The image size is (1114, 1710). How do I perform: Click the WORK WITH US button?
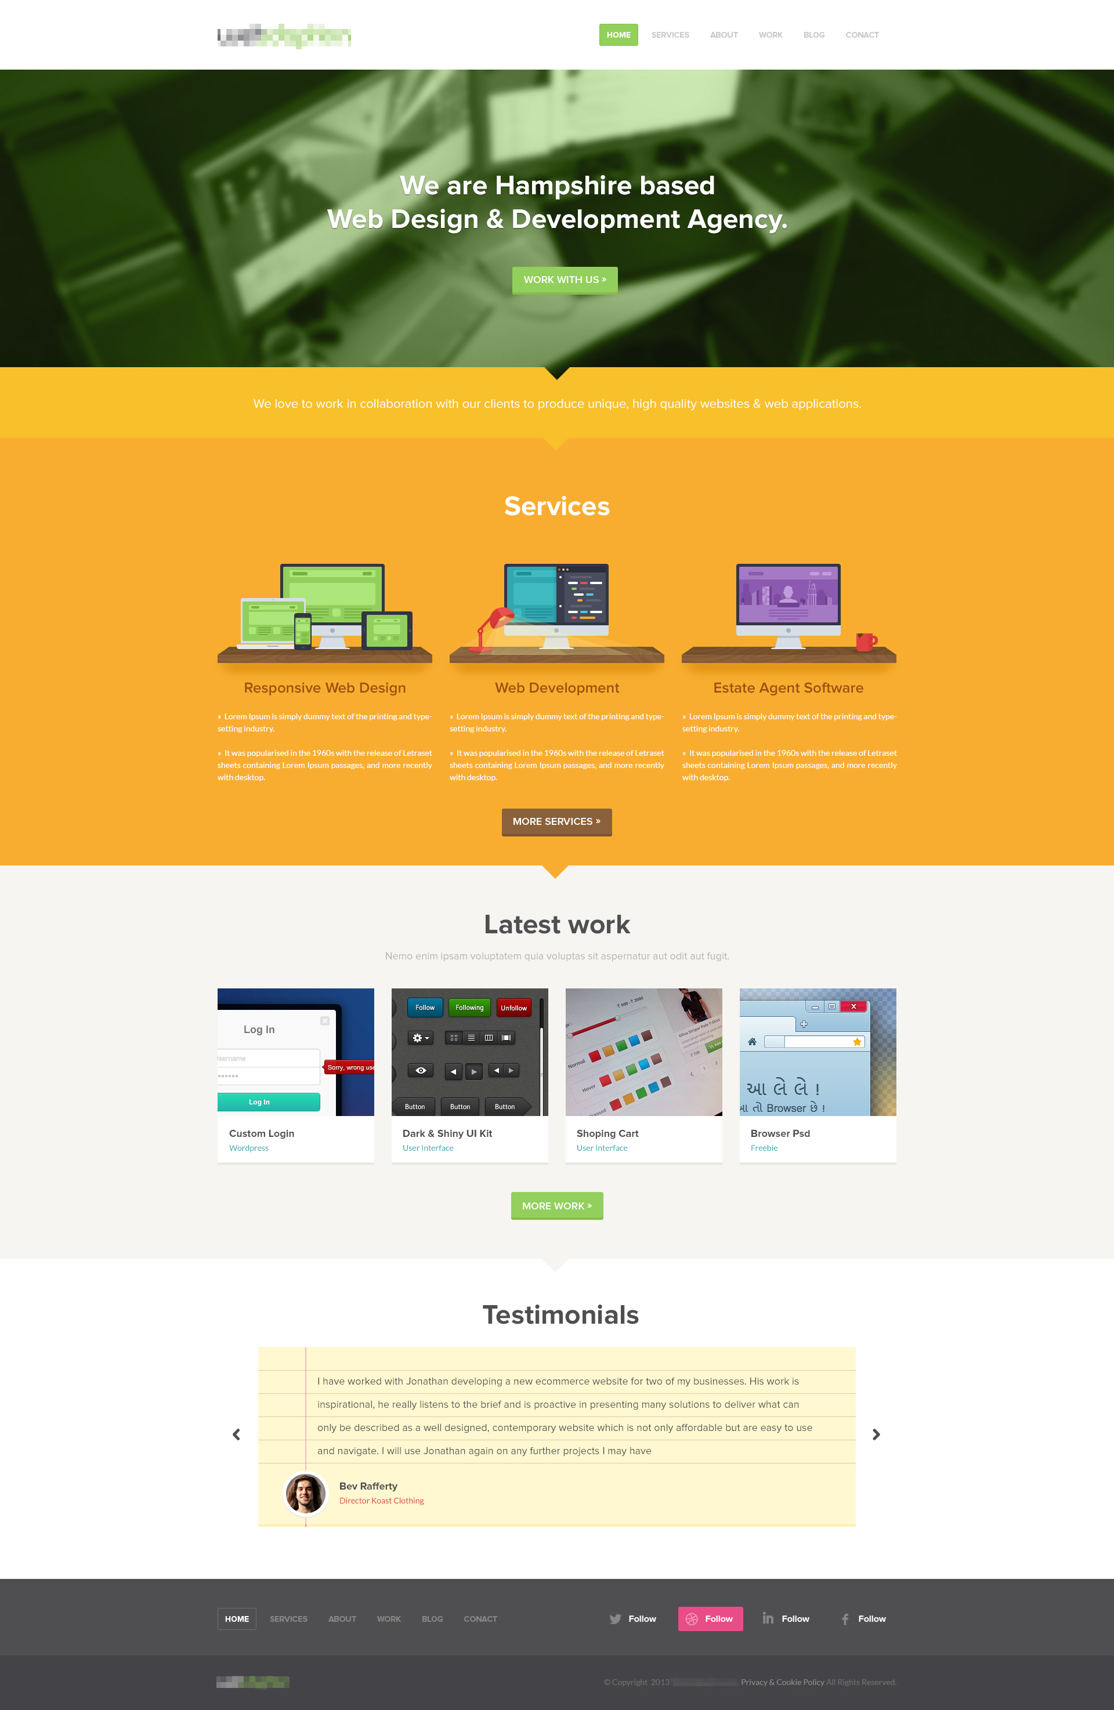pos(558,279)
